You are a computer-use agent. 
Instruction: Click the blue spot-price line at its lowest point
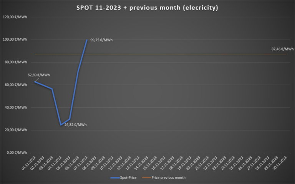coord(61,125)
